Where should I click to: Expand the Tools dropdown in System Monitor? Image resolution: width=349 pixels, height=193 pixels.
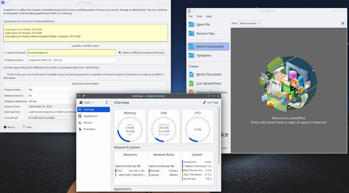coord(87,103)
